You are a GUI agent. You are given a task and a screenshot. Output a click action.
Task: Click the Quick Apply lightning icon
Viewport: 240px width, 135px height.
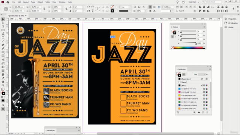233,9
